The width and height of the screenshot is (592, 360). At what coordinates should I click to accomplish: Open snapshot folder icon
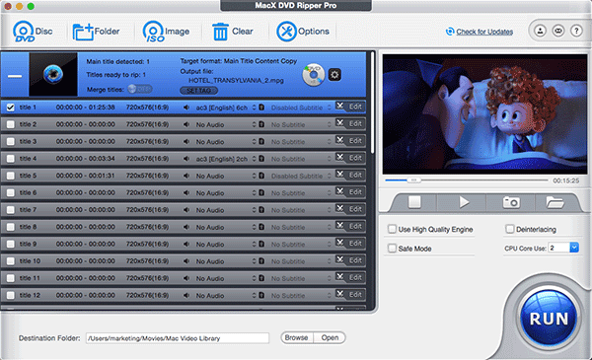click(x=555, y=202)
